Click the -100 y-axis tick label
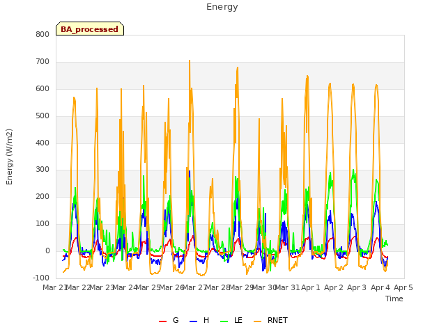The width and height of the screenshot is (446, 334). [41, 278]
